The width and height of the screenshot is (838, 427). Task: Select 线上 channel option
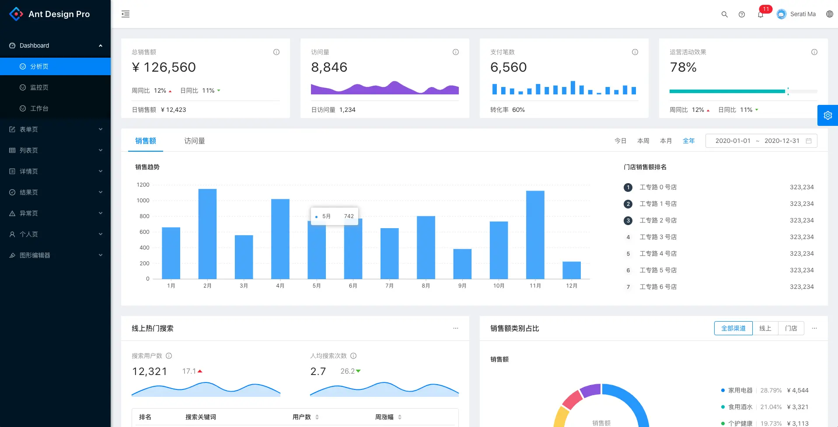pos(765,328)
